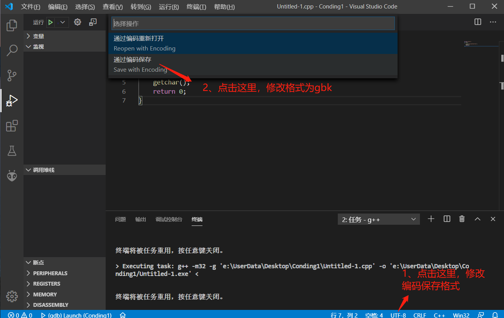This screenshot has height=318, width=504.
Task: Open the Manage gear in activity bar
Action: (12, 296)
